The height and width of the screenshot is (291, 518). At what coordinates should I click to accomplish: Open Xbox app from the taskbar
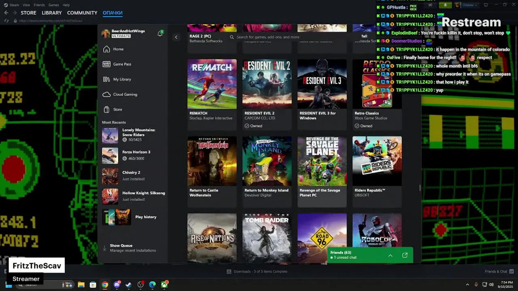coord(164,285)
